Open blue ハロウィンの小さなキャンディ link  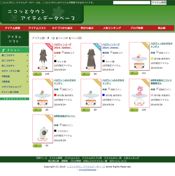113,82
